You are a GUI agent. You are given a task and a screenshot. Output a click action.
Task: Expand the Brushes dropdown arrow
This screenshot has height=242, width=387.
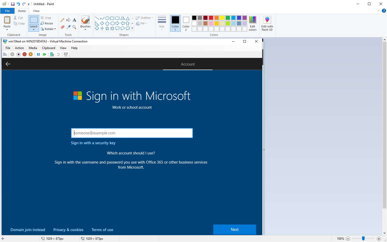[85, 30]
